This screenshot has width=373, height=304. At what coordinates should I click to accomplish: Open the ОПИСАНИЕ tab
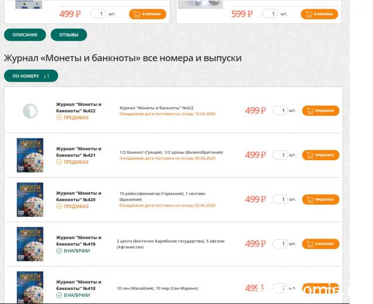[25, 34]
